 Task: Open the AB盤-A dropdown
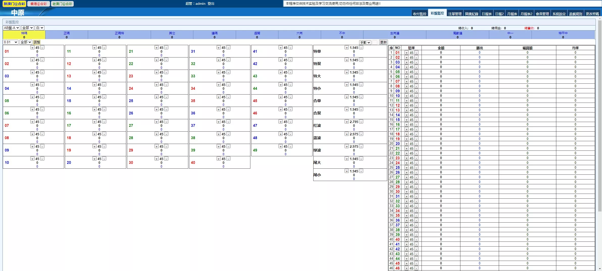click(x=11, y=28)
